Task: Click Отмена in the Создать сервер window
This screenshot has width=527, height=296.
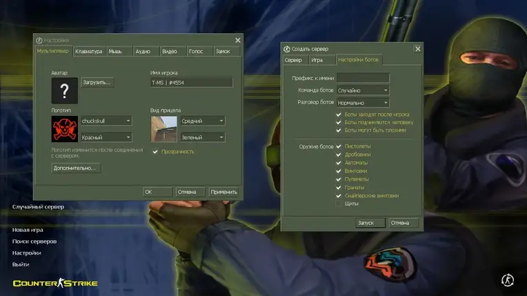Action: 404,223
